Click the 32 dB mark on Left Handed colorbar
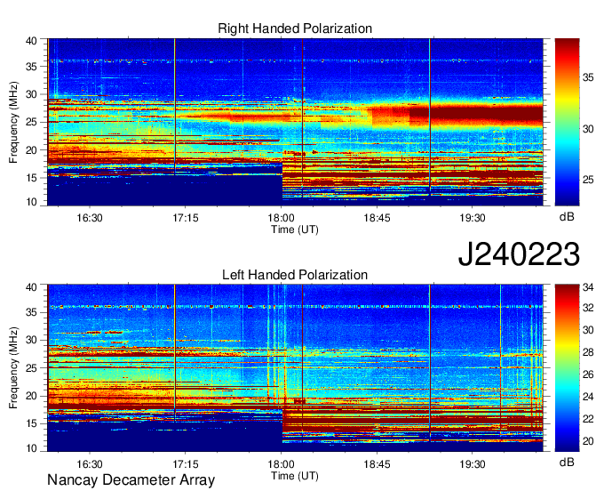The height and width of the screenshot is (491, 604). pyautogui.click(x=588, y=308)
